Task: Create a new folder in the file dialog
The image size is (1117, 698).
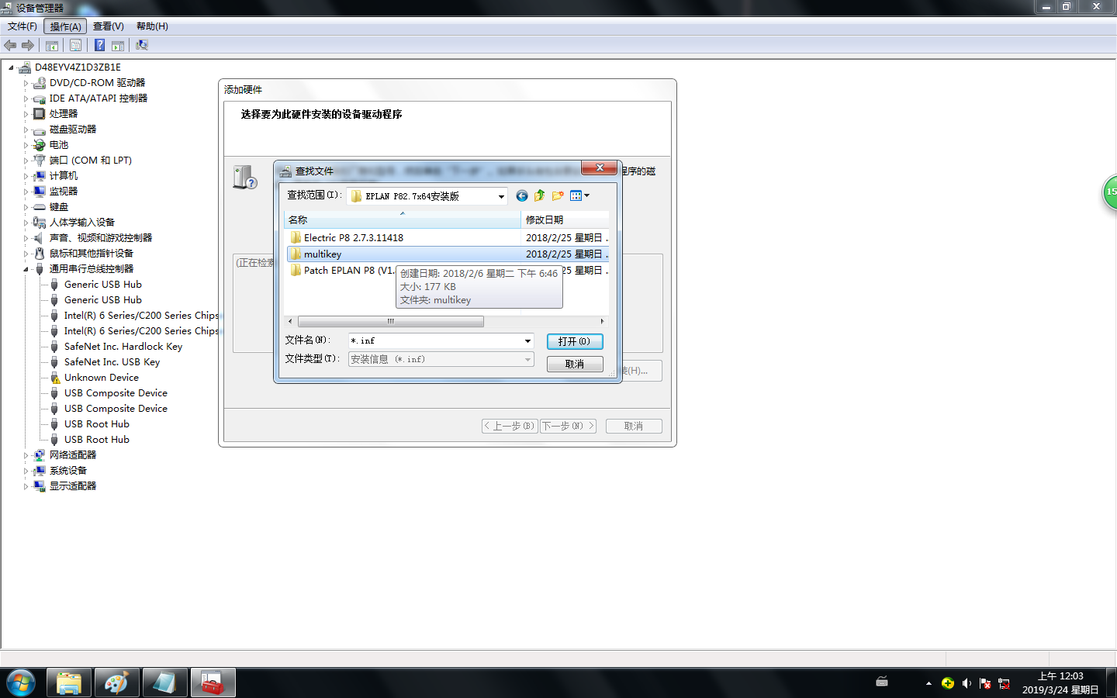Action: [x=558, y=196]
